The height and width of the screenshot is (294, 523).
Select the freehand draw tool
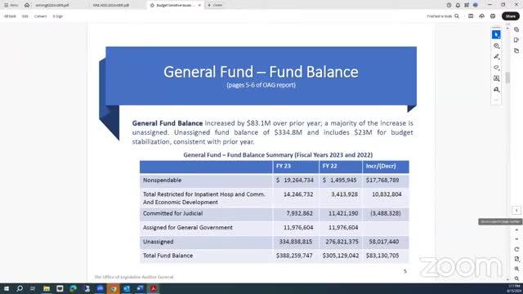[x=496, y=68]
